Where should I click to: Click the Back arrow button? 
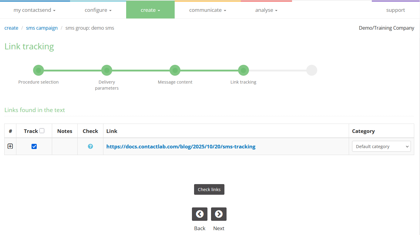(x=200, y=214)
